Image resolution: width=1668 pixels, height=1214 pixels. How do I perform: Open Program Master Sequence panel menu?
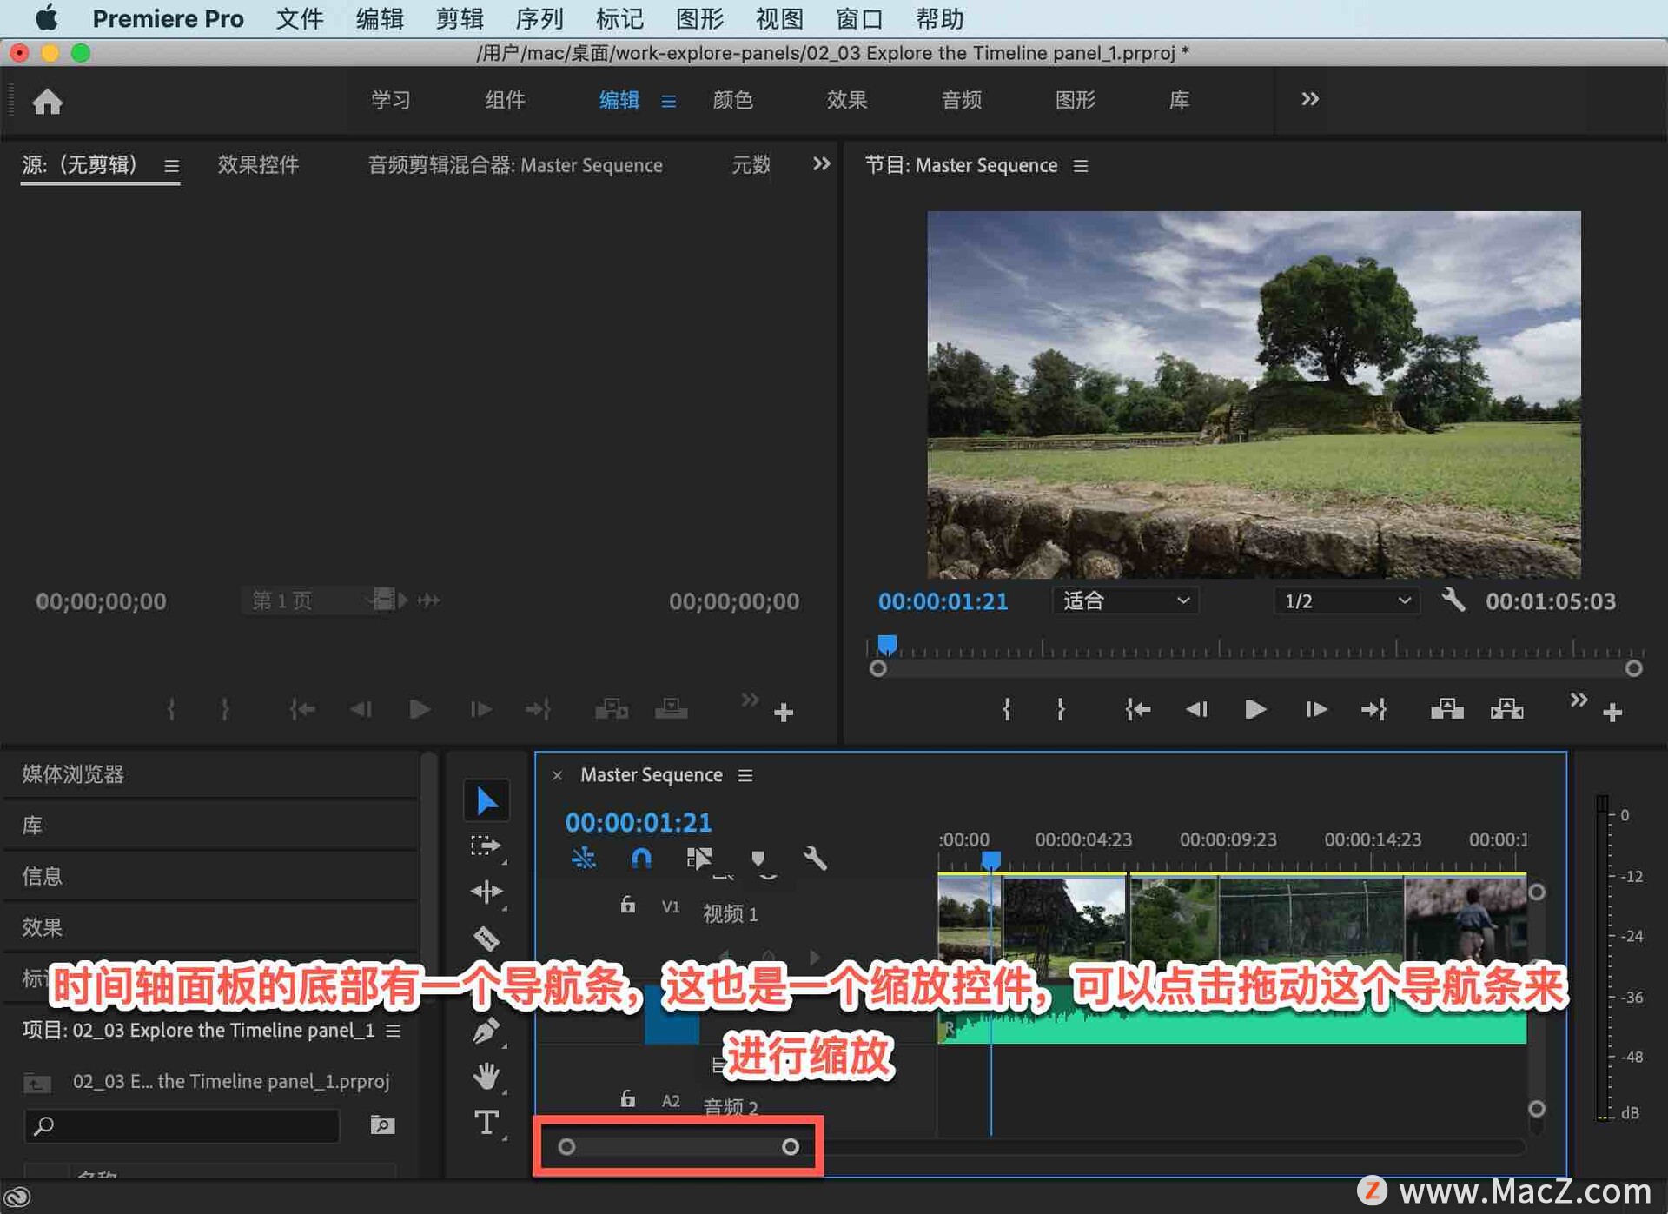click(1081, 165)
